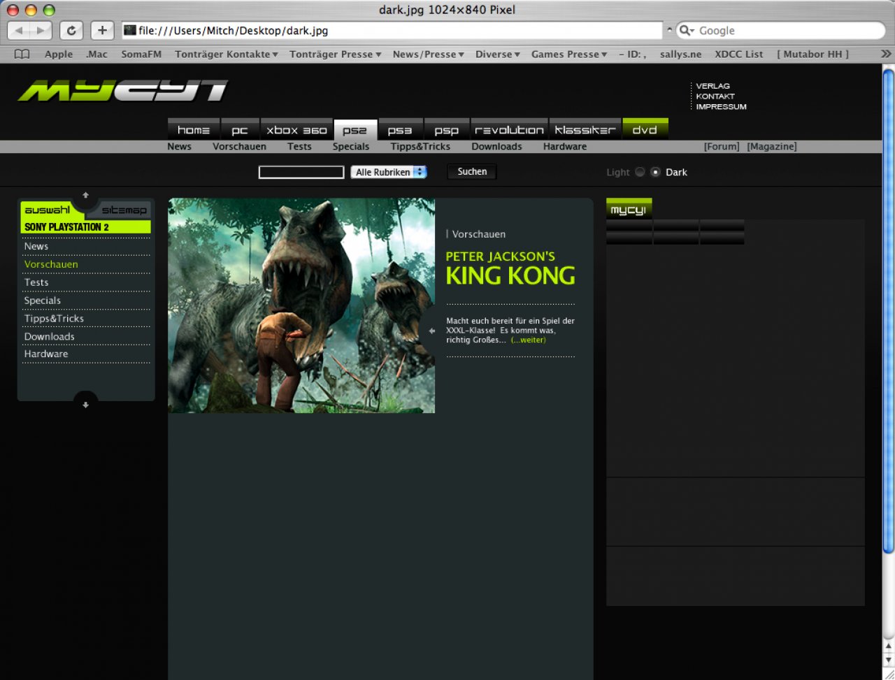
Task: Click the vertical scrollbar thumb
Action: (x=888, y=311)
